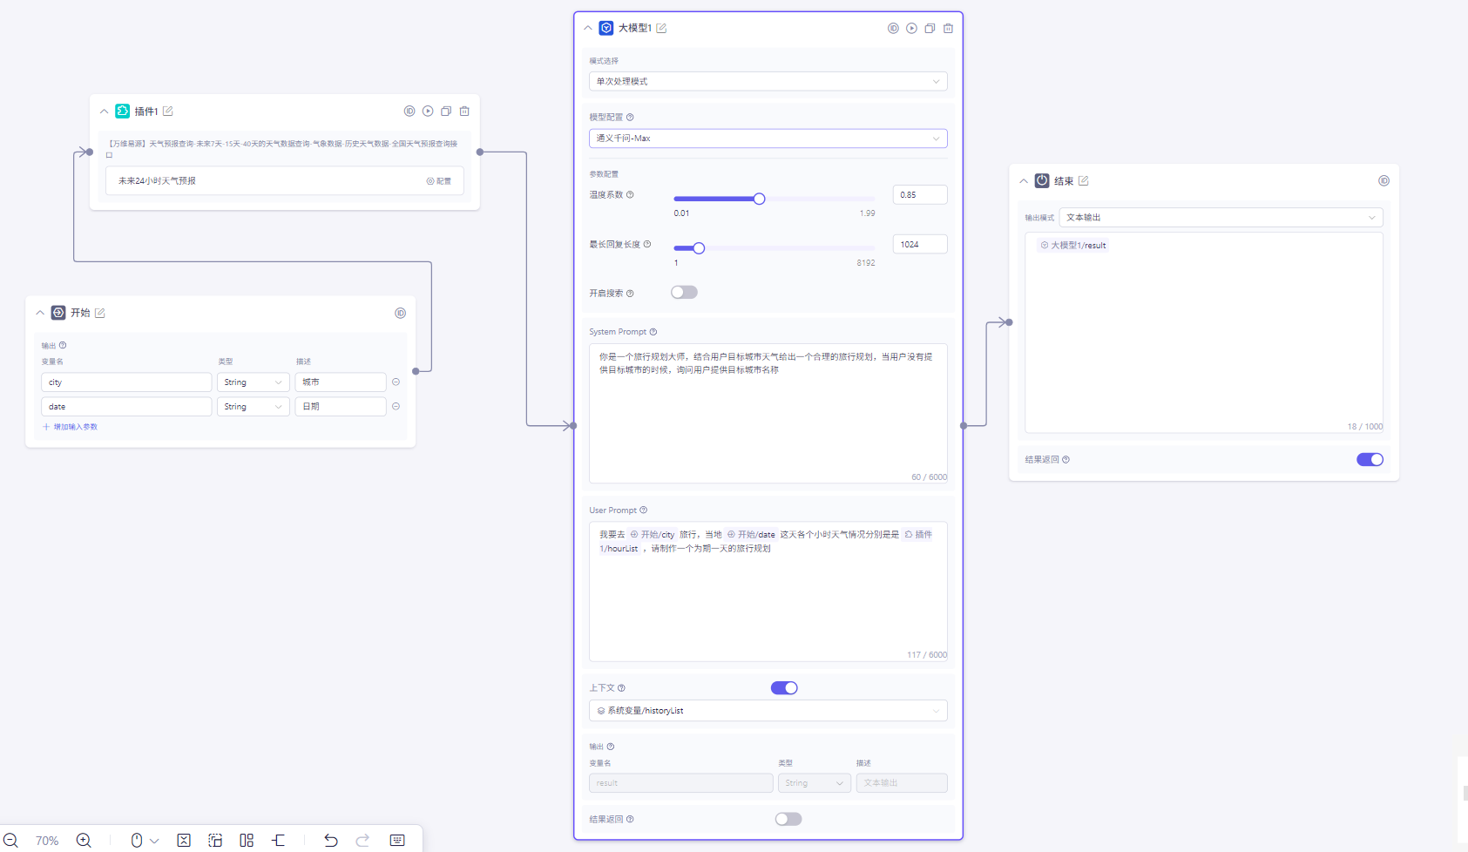
Task: Click the 配置 button in 插件1
Action: 439,181
